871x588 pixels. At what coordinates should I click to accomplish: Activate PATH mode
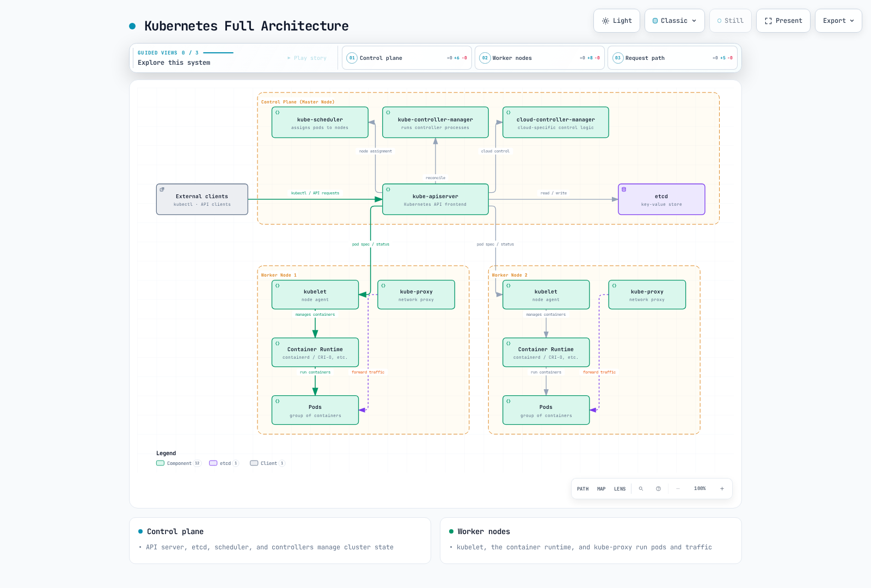[x=582, y=489]
